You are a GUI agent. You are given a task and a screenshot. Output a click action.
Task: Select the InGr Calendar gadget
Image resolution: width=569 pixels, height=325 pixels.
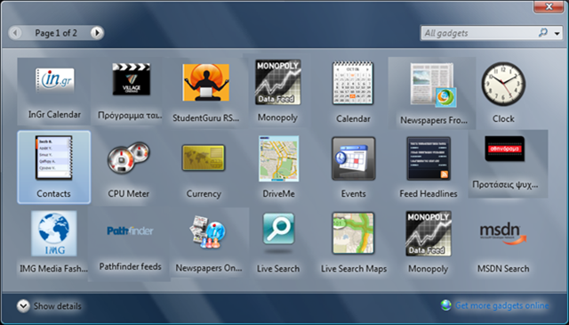click(x=54, y=92)
